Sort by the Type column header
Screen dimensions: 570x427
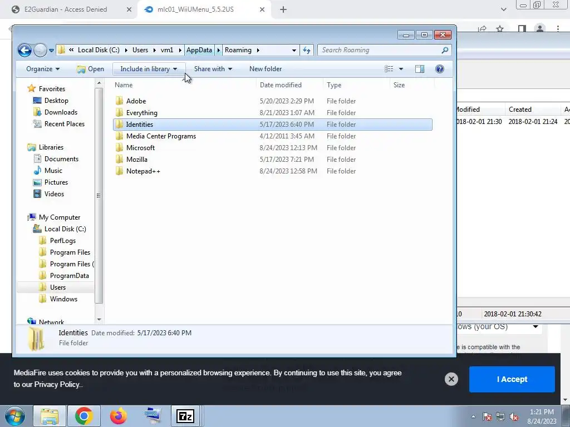click(x=356, y=85)
